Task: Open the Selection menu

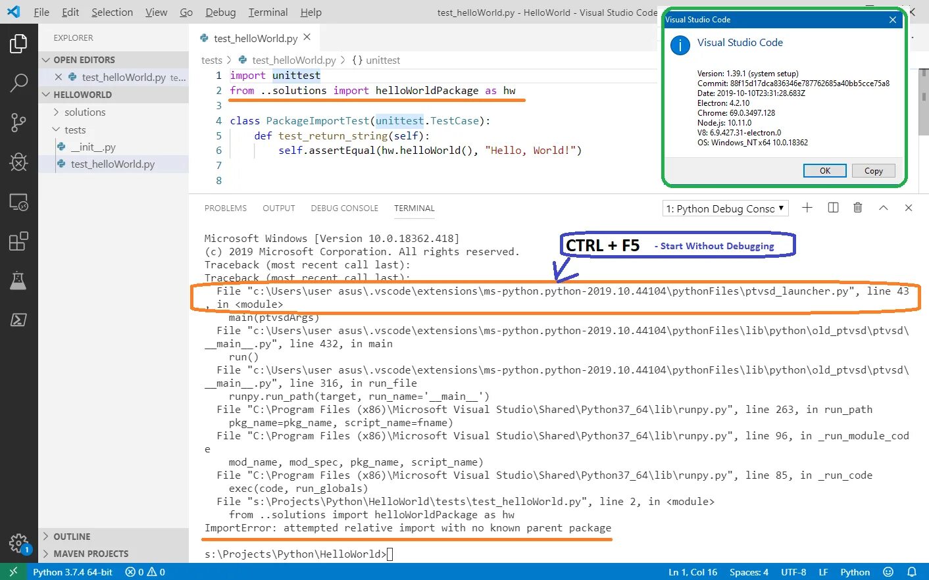Action: 112,12
